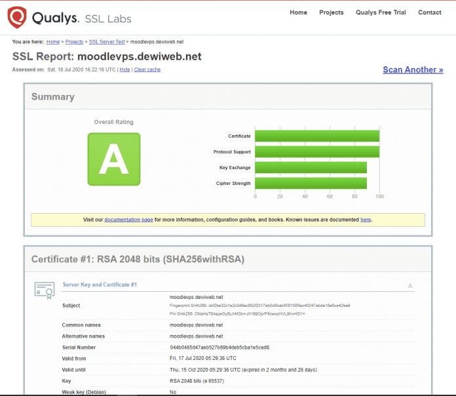Screen dimensions: 456x396
Task: Click the Assessed on date text
Action: [x=81, y=69]
